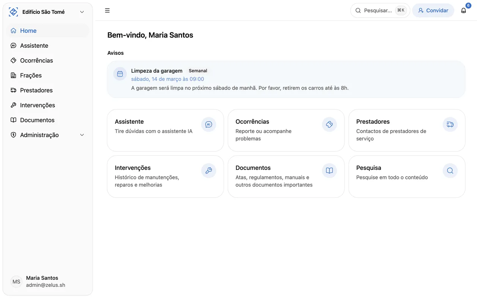Click the truck icon in the Prestadores card
Screen dimensions: 477x298
[x=450, y=124]
